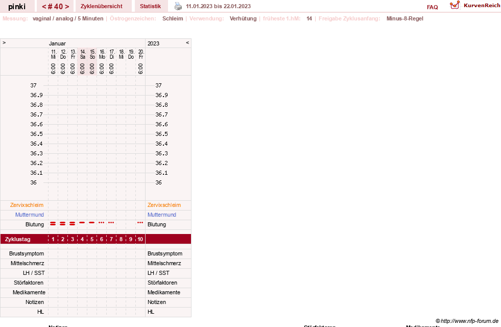
Task: Click spotting marker on 16. Mo
Action: pos(101,222)
